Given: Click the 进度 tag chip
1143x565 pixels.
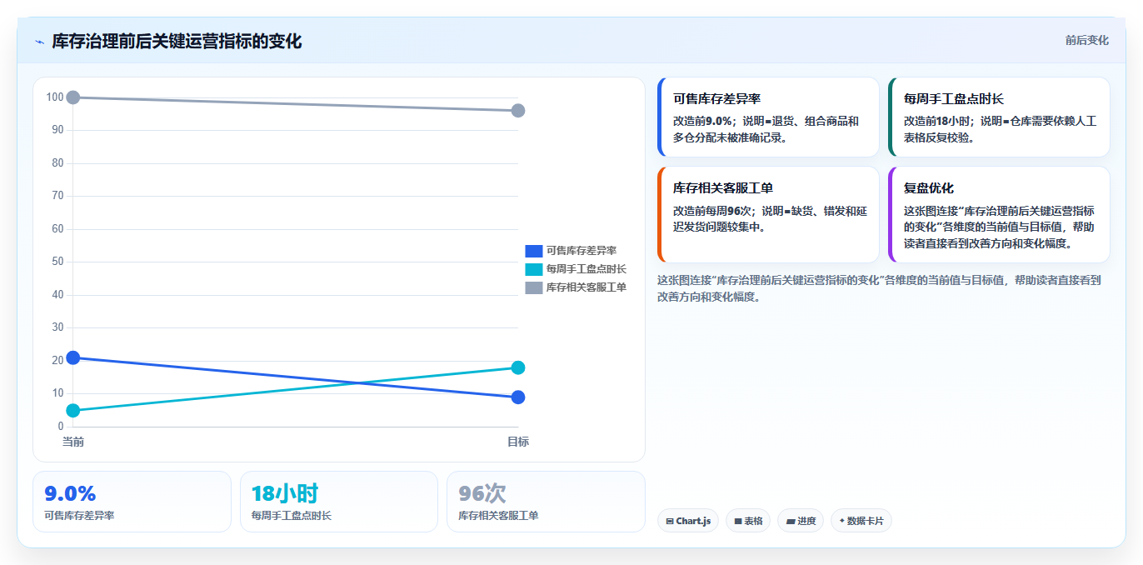Looking at the screenshot, I should (801, 521).
